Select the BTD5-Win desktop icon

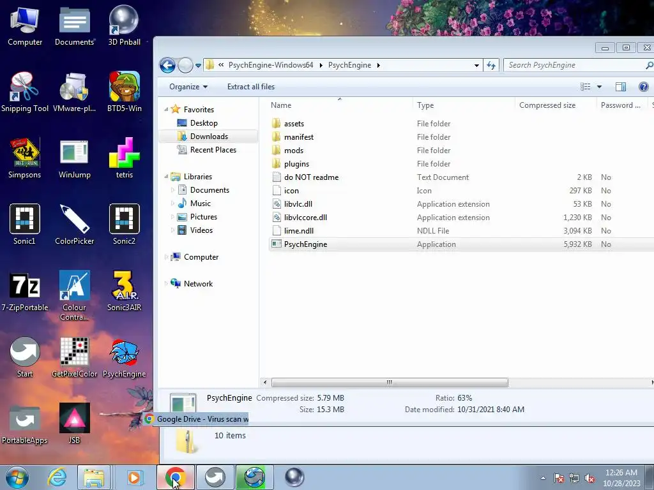125,93
